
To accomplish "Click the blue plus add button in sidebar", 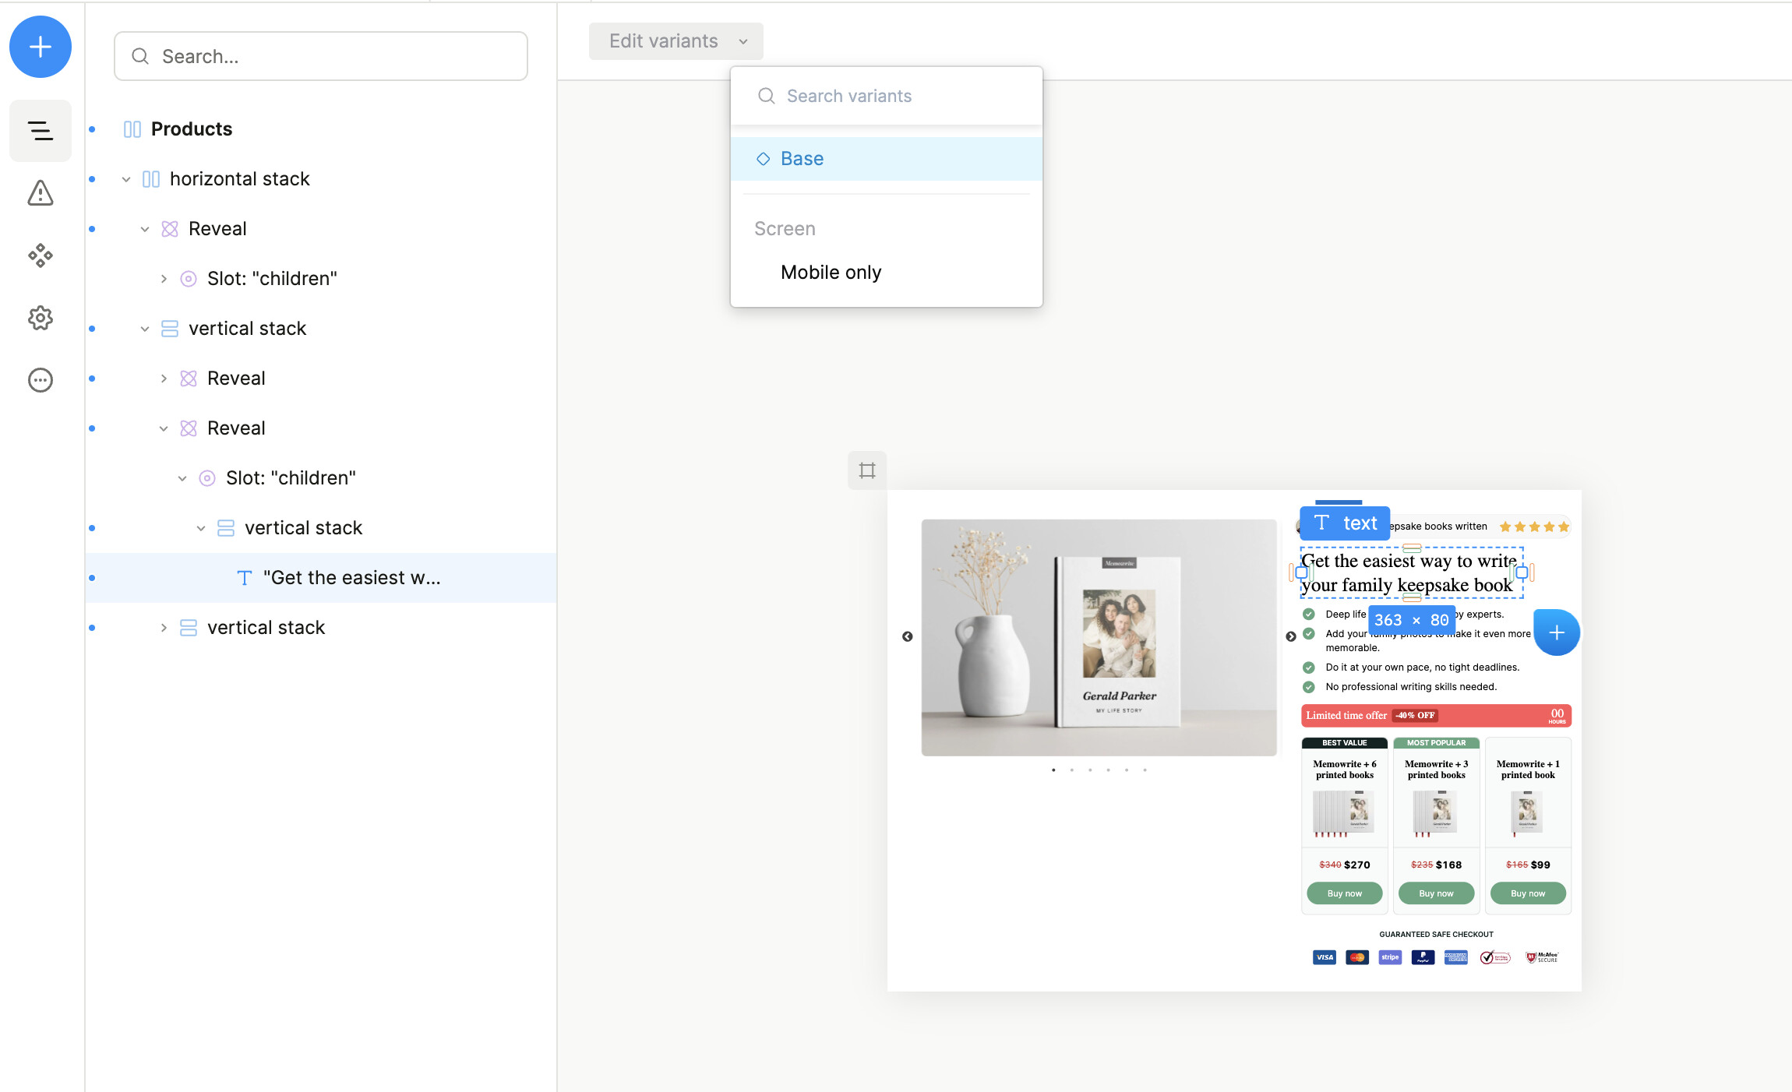I will [x=41, y=47].
